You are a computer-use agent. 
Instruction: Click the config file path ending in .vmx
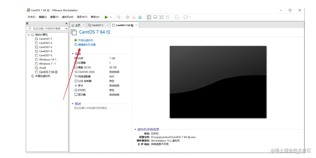[x=173, y=137]
